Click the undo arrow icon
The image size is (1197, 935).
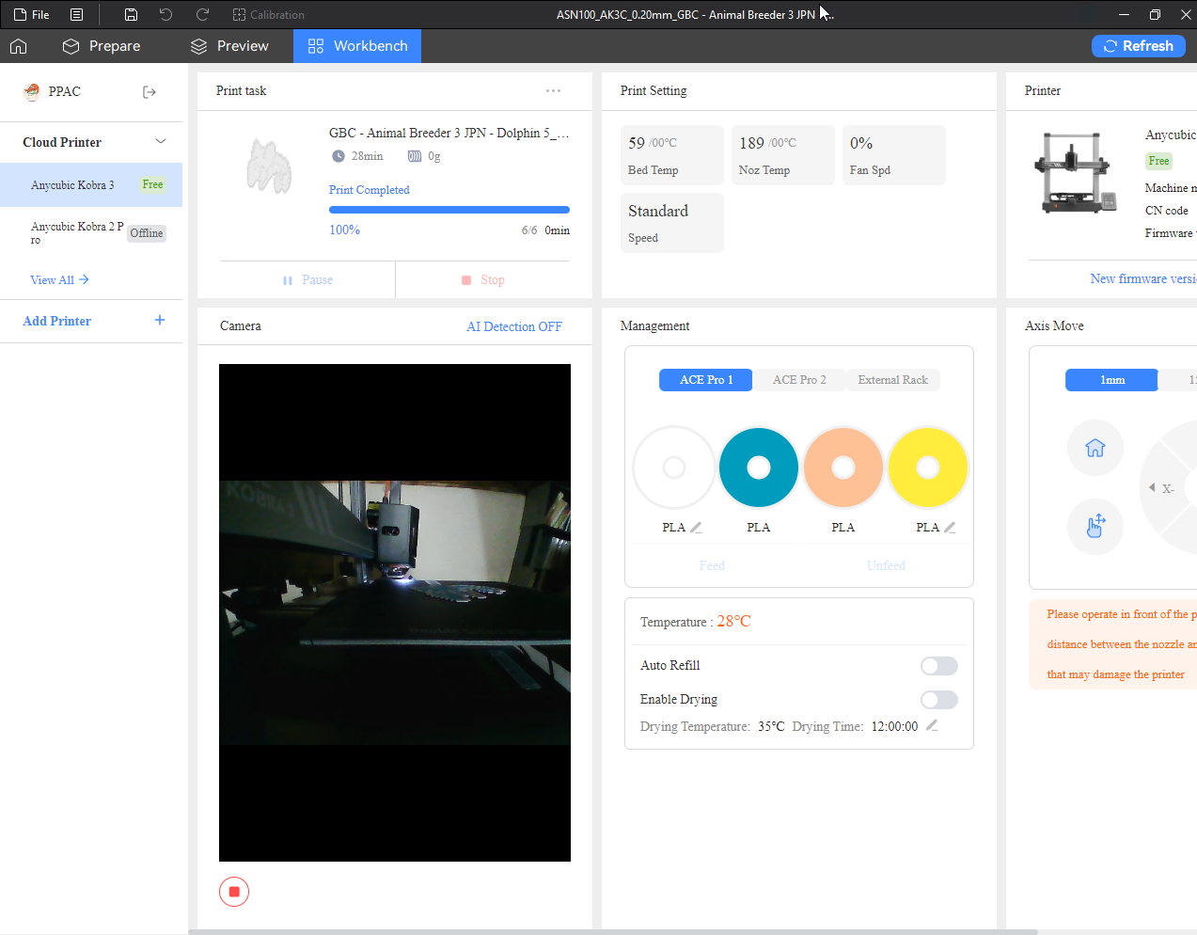pyautogui.click(x=165, y=14)
